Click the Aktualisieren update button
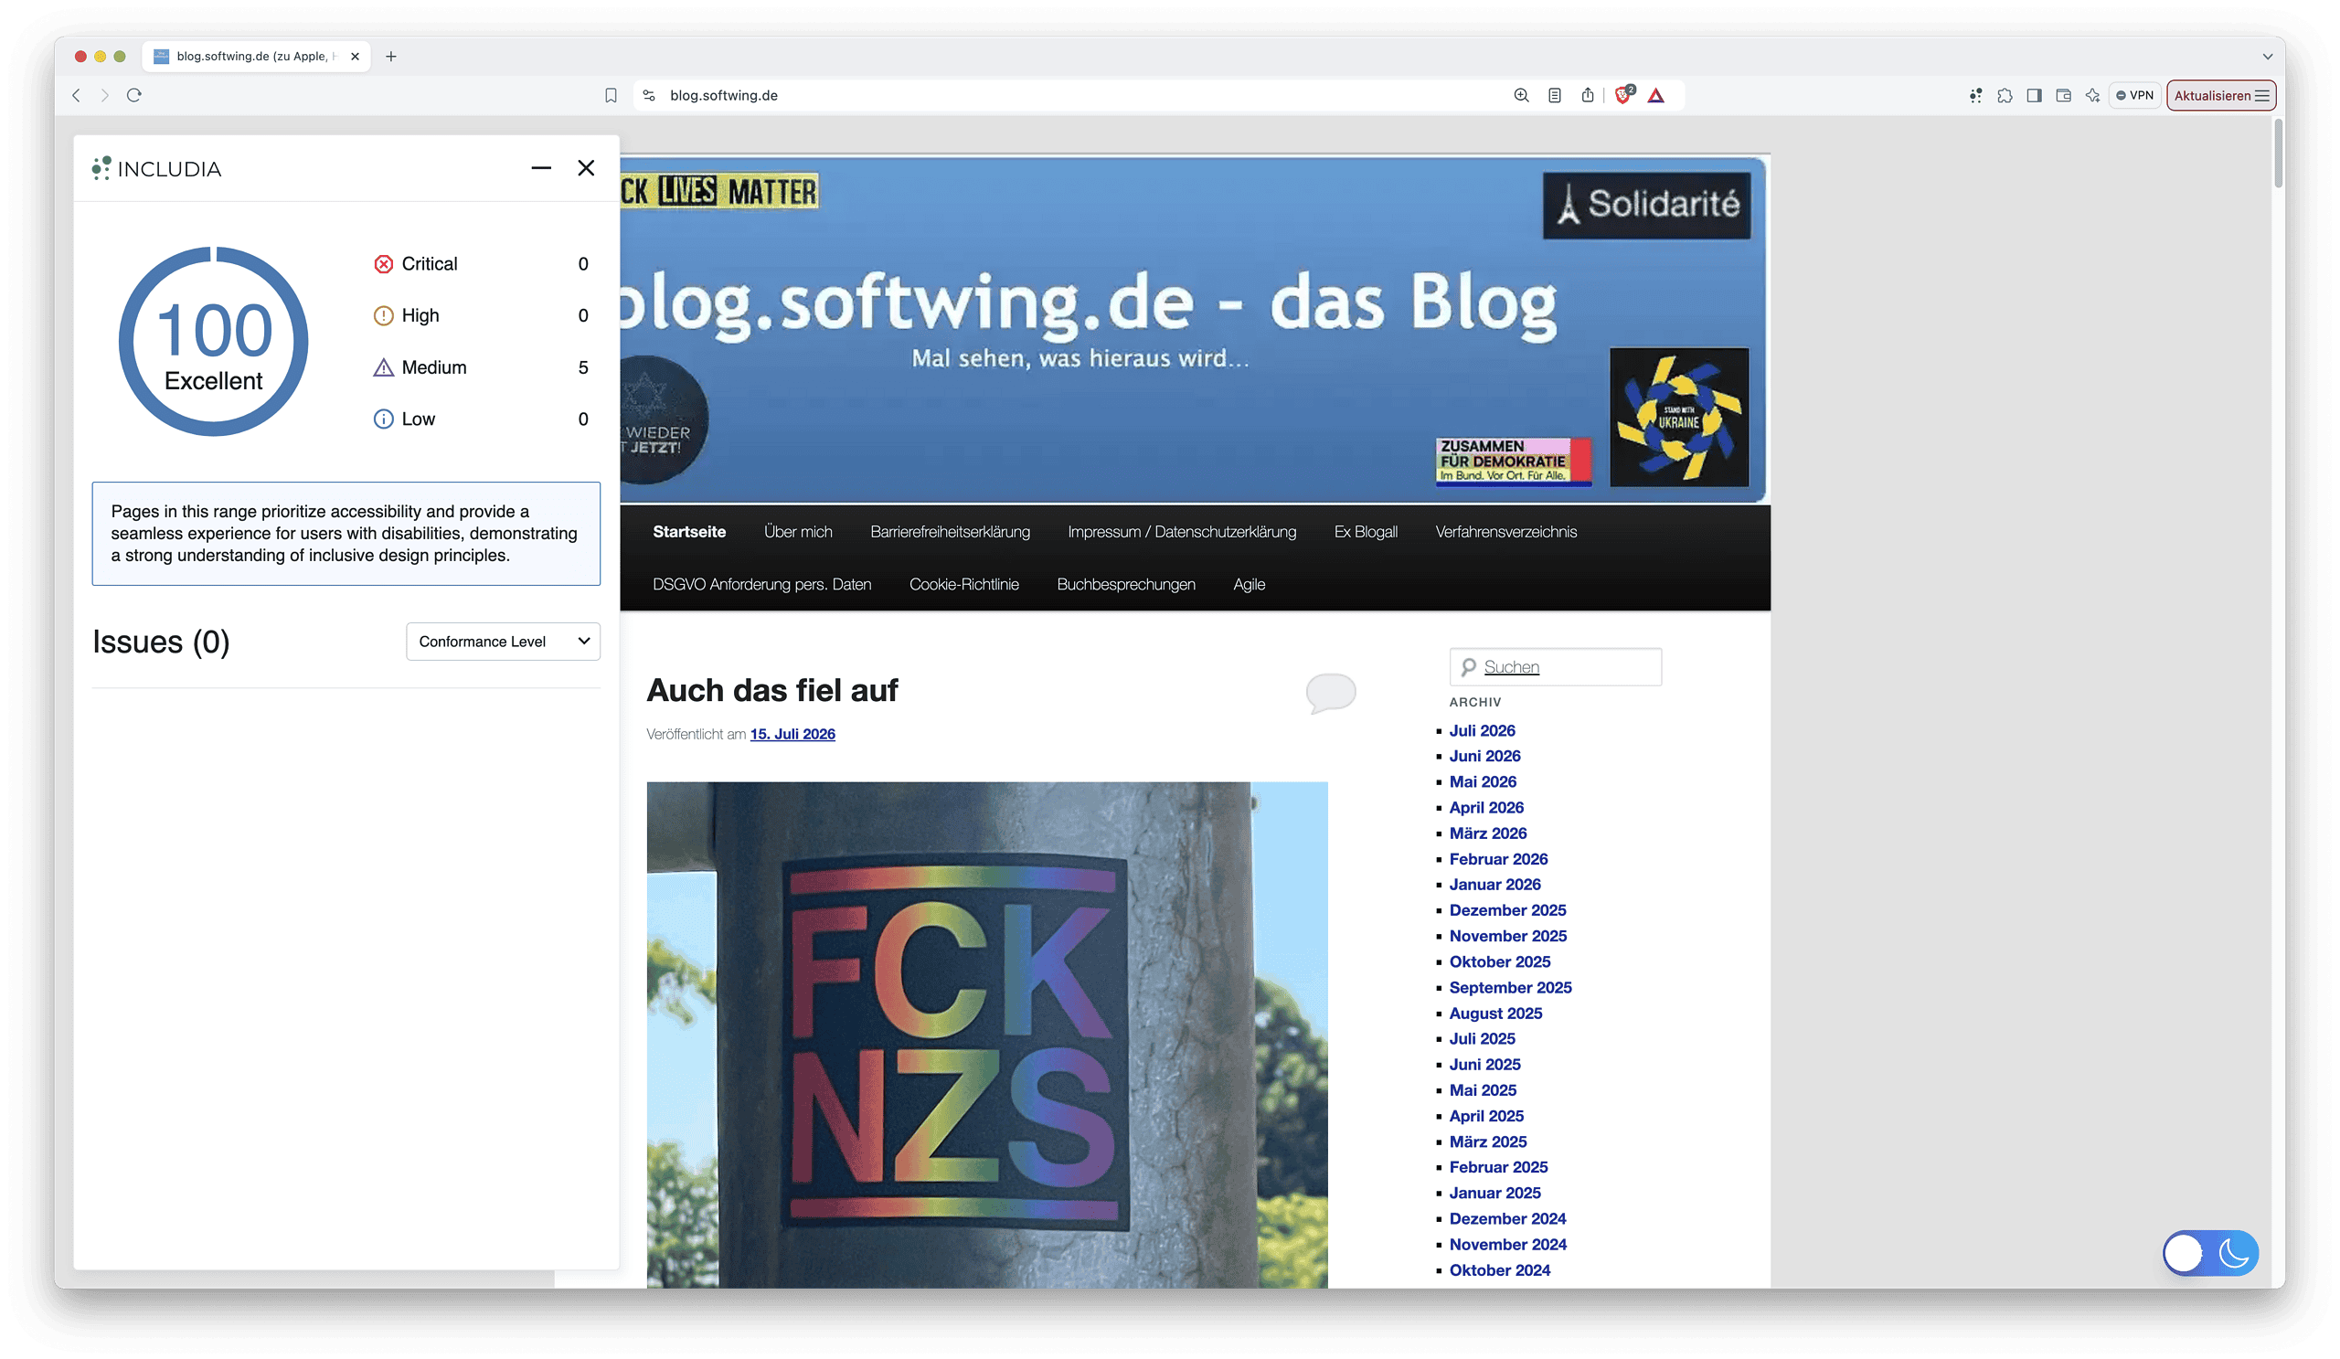The image size is (2340, 1359). point(2221,96)
